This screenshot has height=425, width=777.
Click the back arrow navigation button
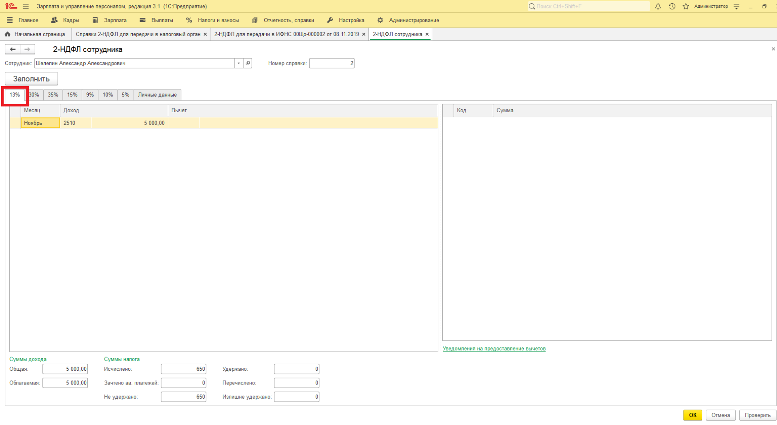point(13,49)
